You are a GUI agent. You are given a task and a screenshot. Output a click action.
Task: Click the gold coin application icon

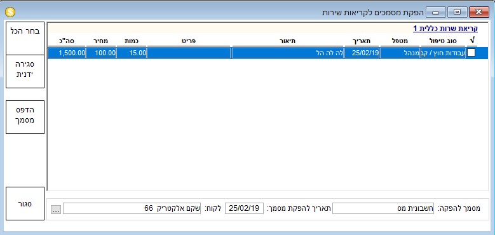[x=10, y=12]
